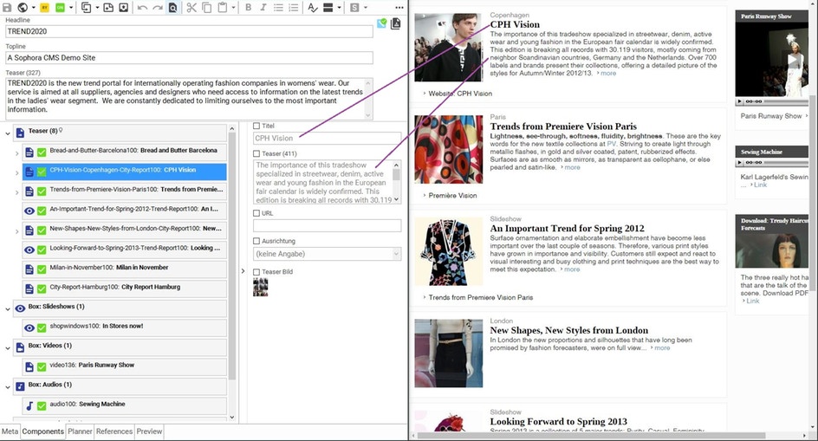Cut selection with the scissors icon
Viewport: 818px width, 441px height.
pyautogui.click(x=192, y=7)
